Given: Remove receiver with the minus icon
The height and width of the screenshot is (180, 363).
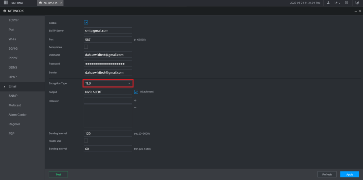Looking at the screenshot, I should 135,107.
